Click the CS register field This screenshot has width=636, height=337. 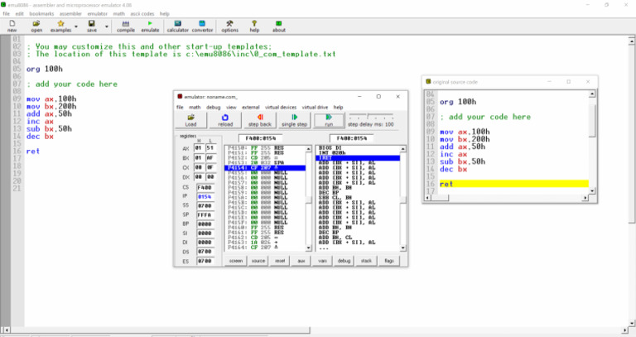pos(205,188)
